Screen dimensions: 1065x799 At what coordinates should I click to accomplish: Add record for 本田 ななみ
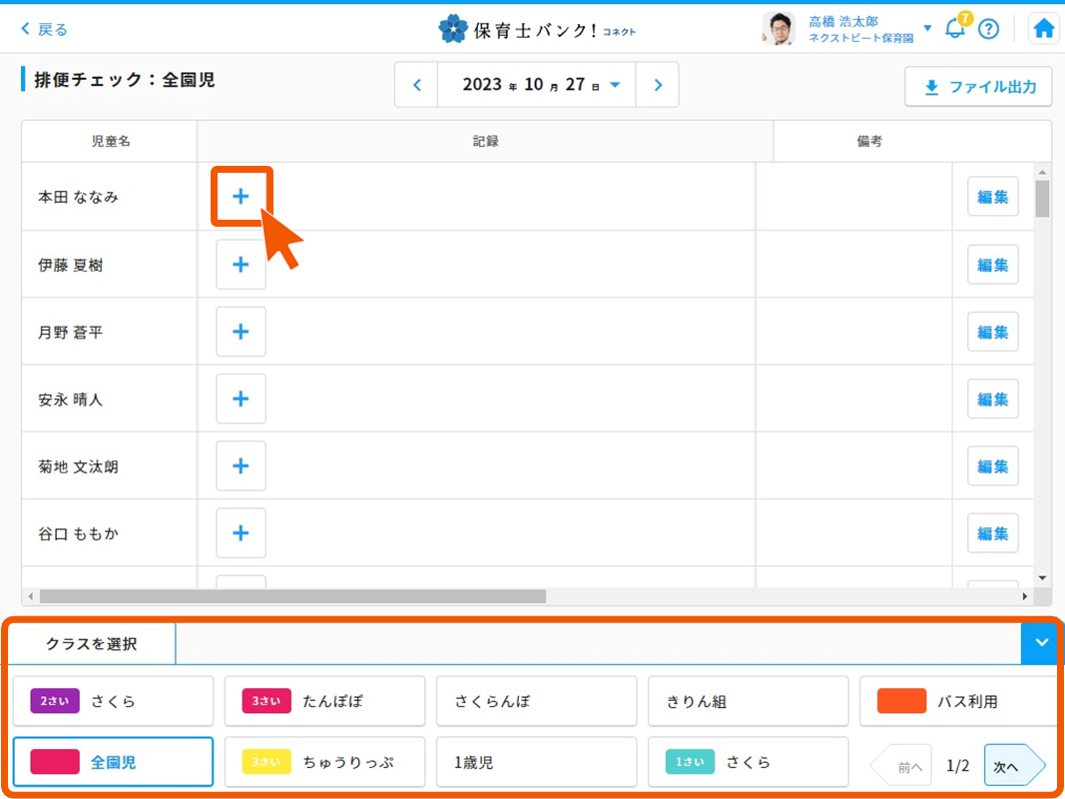coord(241,197)
